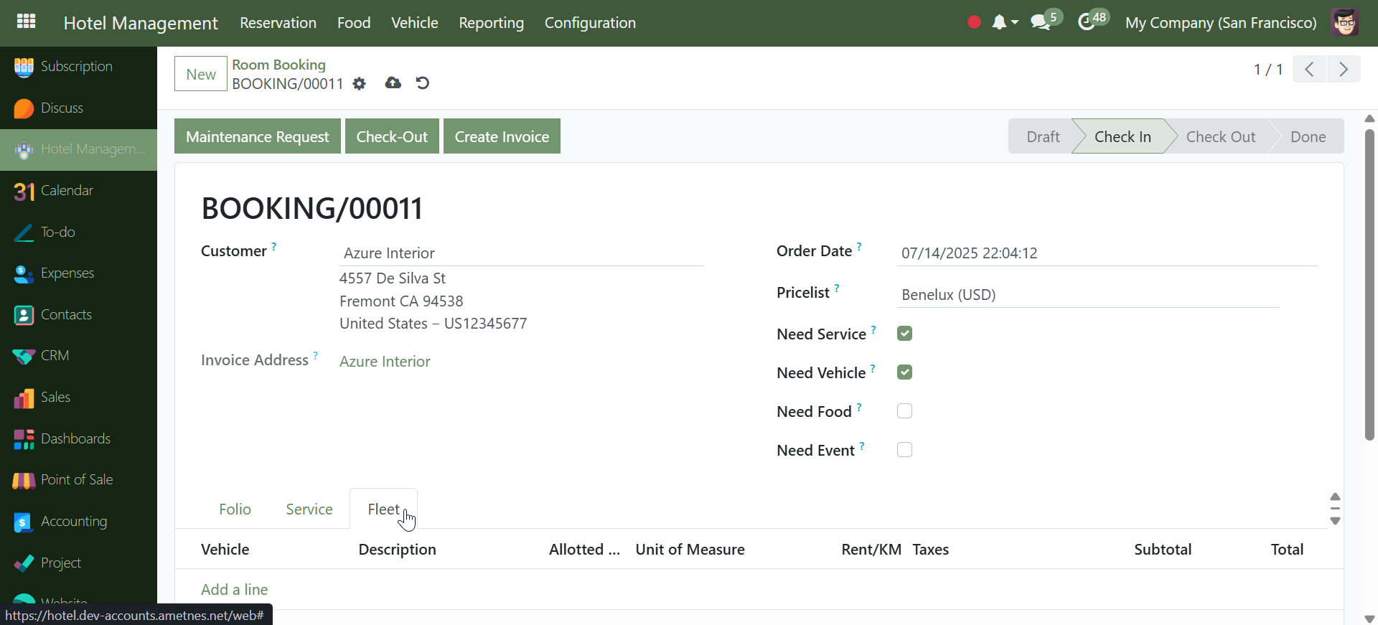Click the gear actions icon beside BOOKING/00011

tap(360, 84)
